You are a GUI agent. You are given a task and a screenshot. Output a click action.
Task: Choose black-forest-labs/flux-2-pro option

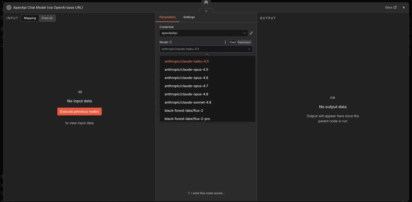pos(207,119)
